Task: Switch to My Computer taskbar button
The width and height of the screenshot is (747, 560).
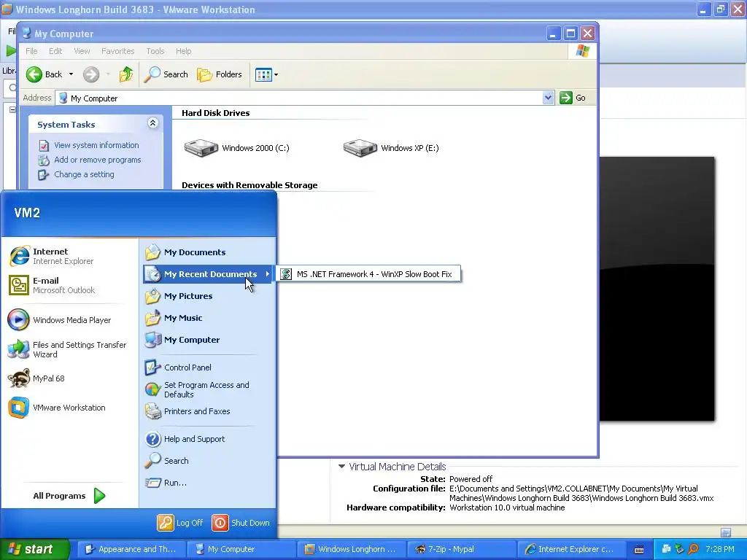Action: tap(240, 549)
